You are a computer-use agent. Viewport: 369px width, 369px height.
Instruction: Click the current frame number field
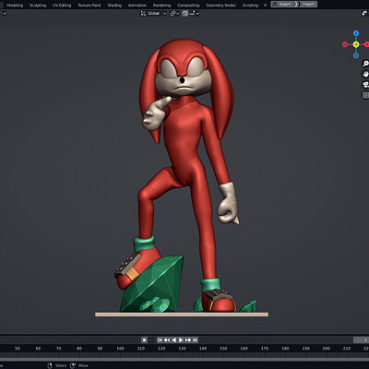tap(361, 339)
